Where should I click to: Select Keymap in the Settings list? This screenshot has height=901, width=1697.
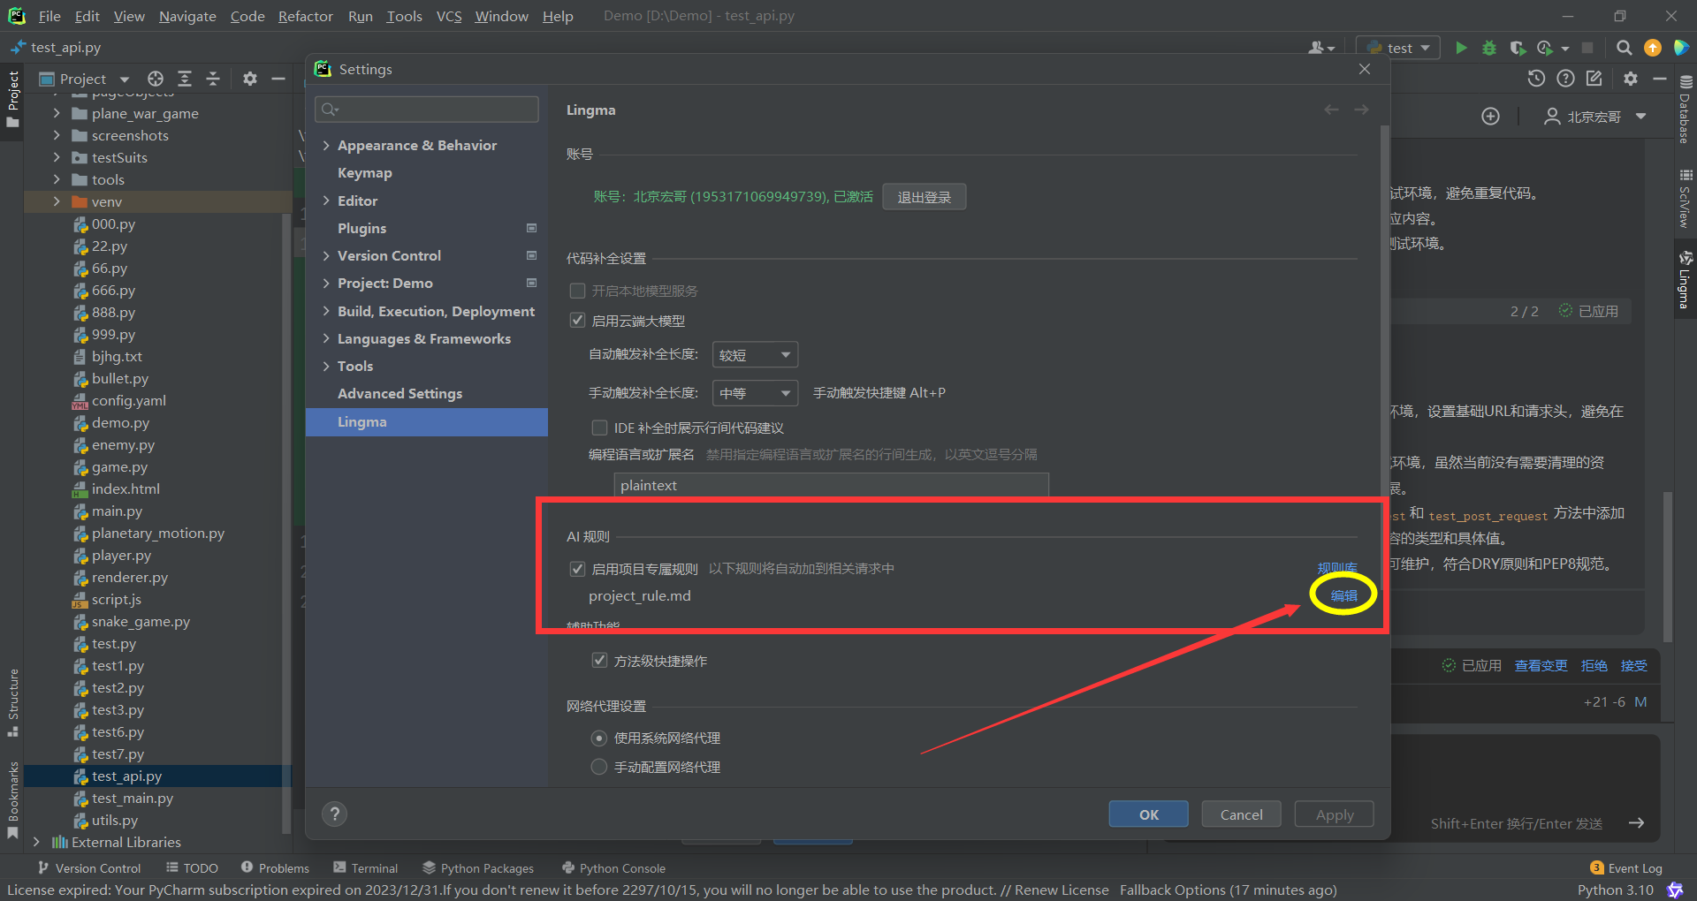pos(364,173)
